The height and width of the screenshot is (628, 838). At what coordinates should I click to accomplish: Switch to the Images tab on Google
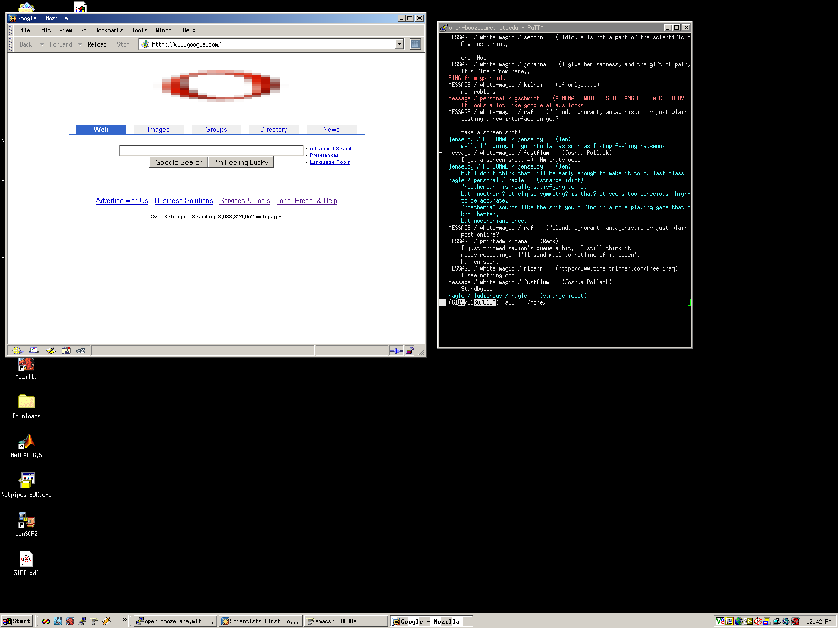pyautogui.click(x=158, y=129)
